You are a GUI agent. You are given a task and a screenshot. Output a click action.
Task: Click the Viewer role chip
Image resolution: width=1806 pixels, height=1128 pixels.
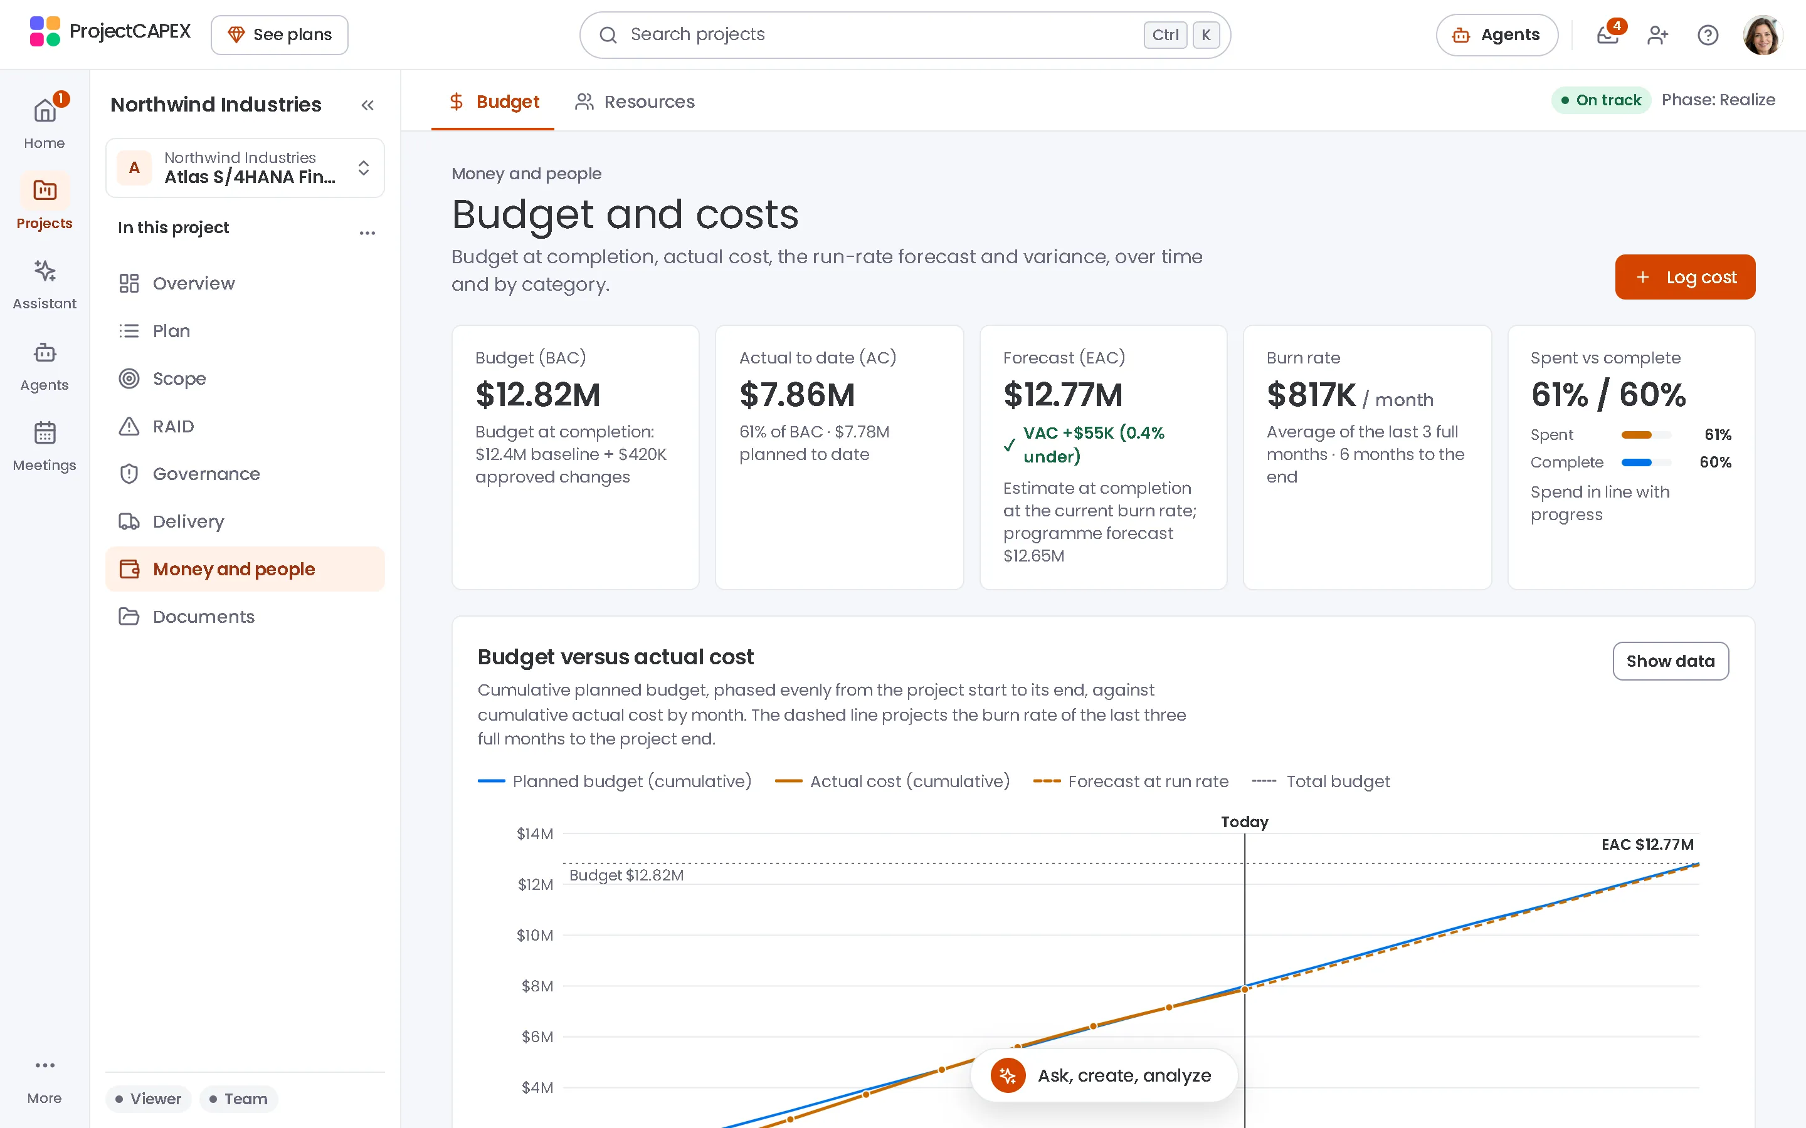point(149,1099)
